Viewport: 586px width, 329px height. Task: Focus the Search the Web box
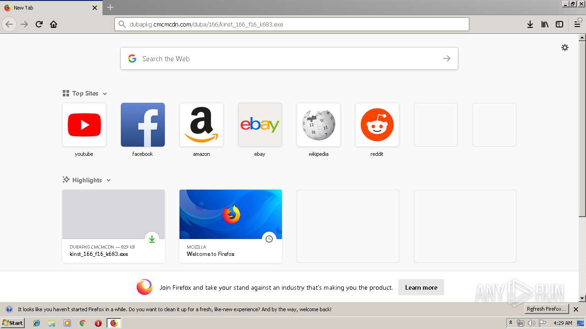[x=289, y=58]
